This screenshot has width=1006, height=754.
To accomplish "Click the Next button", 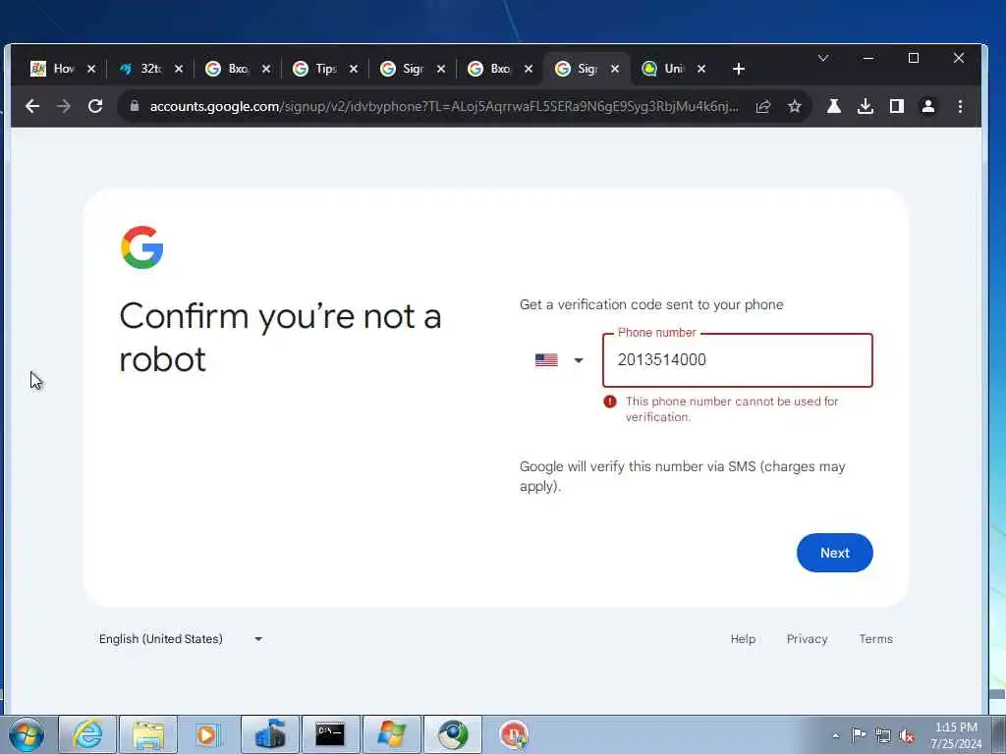I will (x=834, y=553).
